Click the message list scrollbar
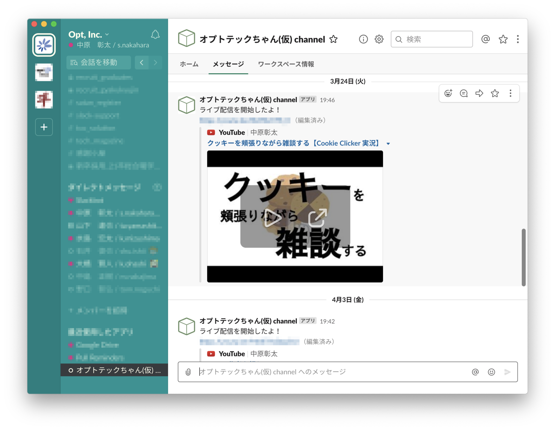This screenshot has width=555, height=430. tap(523, 257)
